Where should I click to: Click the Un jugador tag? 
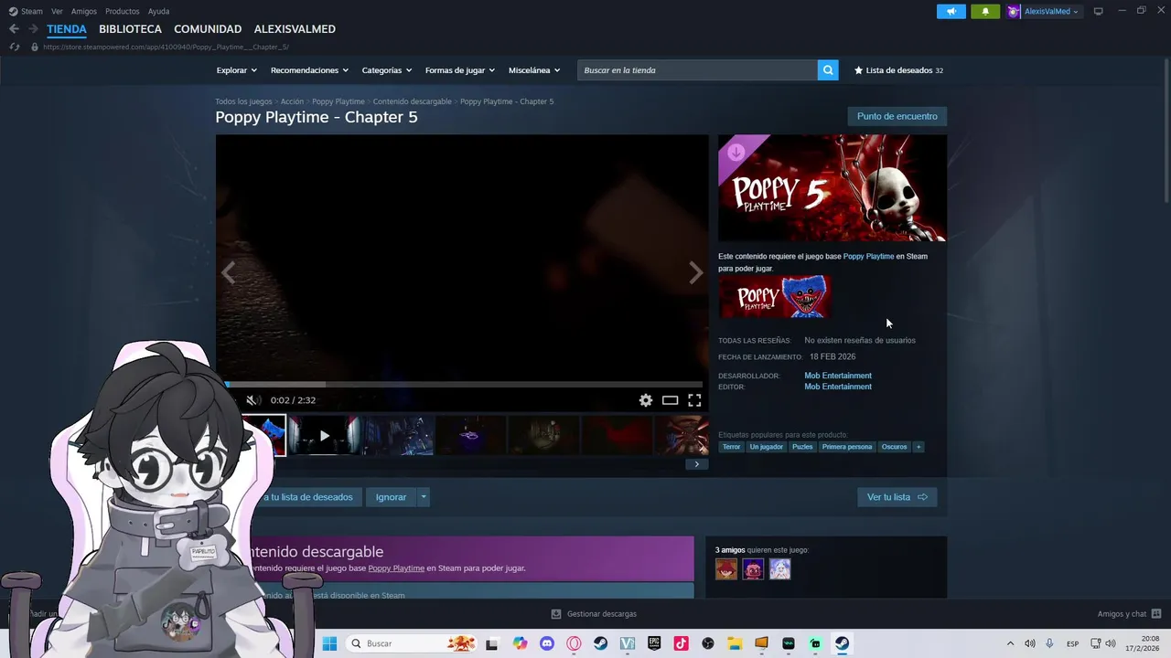tap(767, 447)
